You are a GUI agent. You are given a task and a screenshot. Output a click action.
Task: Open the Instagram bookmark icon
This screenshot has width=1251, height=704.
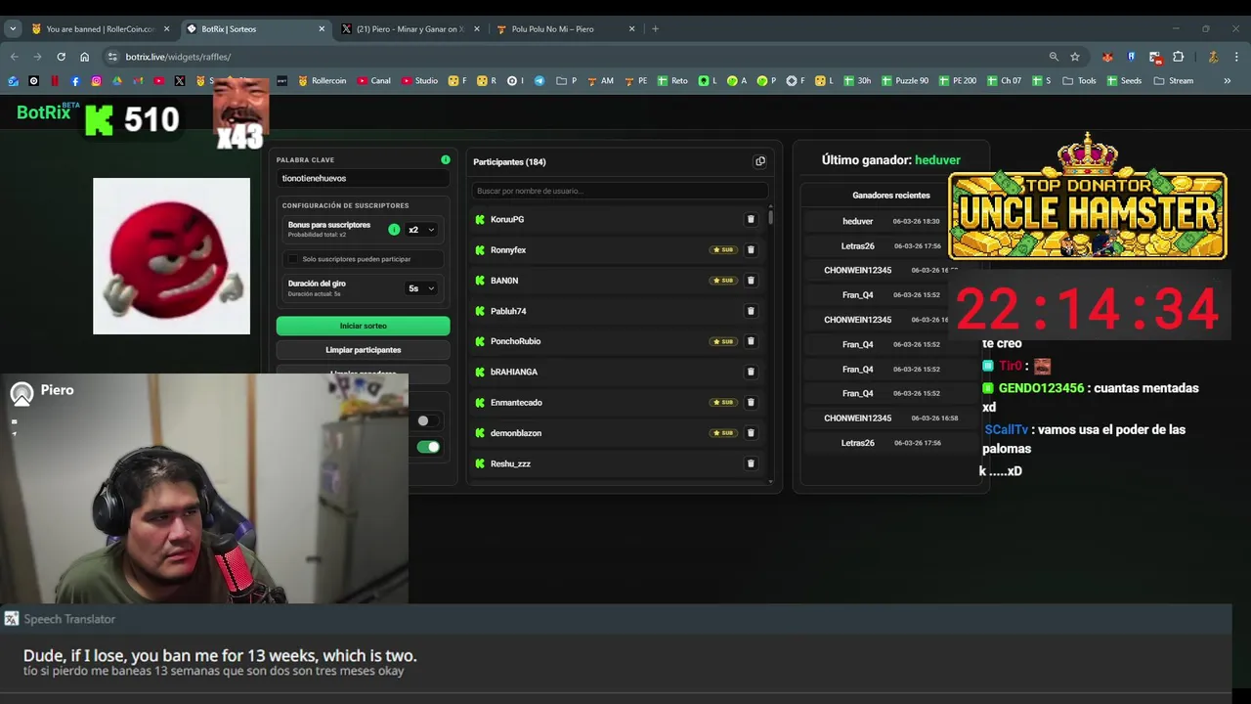click(96, 81)
